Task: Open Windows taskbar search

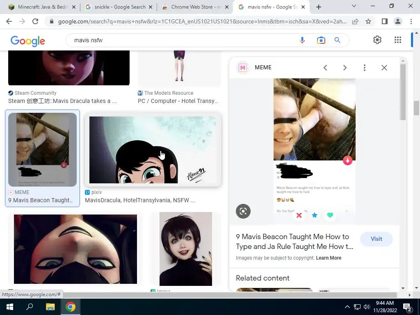Action: (x=30, y=307)
